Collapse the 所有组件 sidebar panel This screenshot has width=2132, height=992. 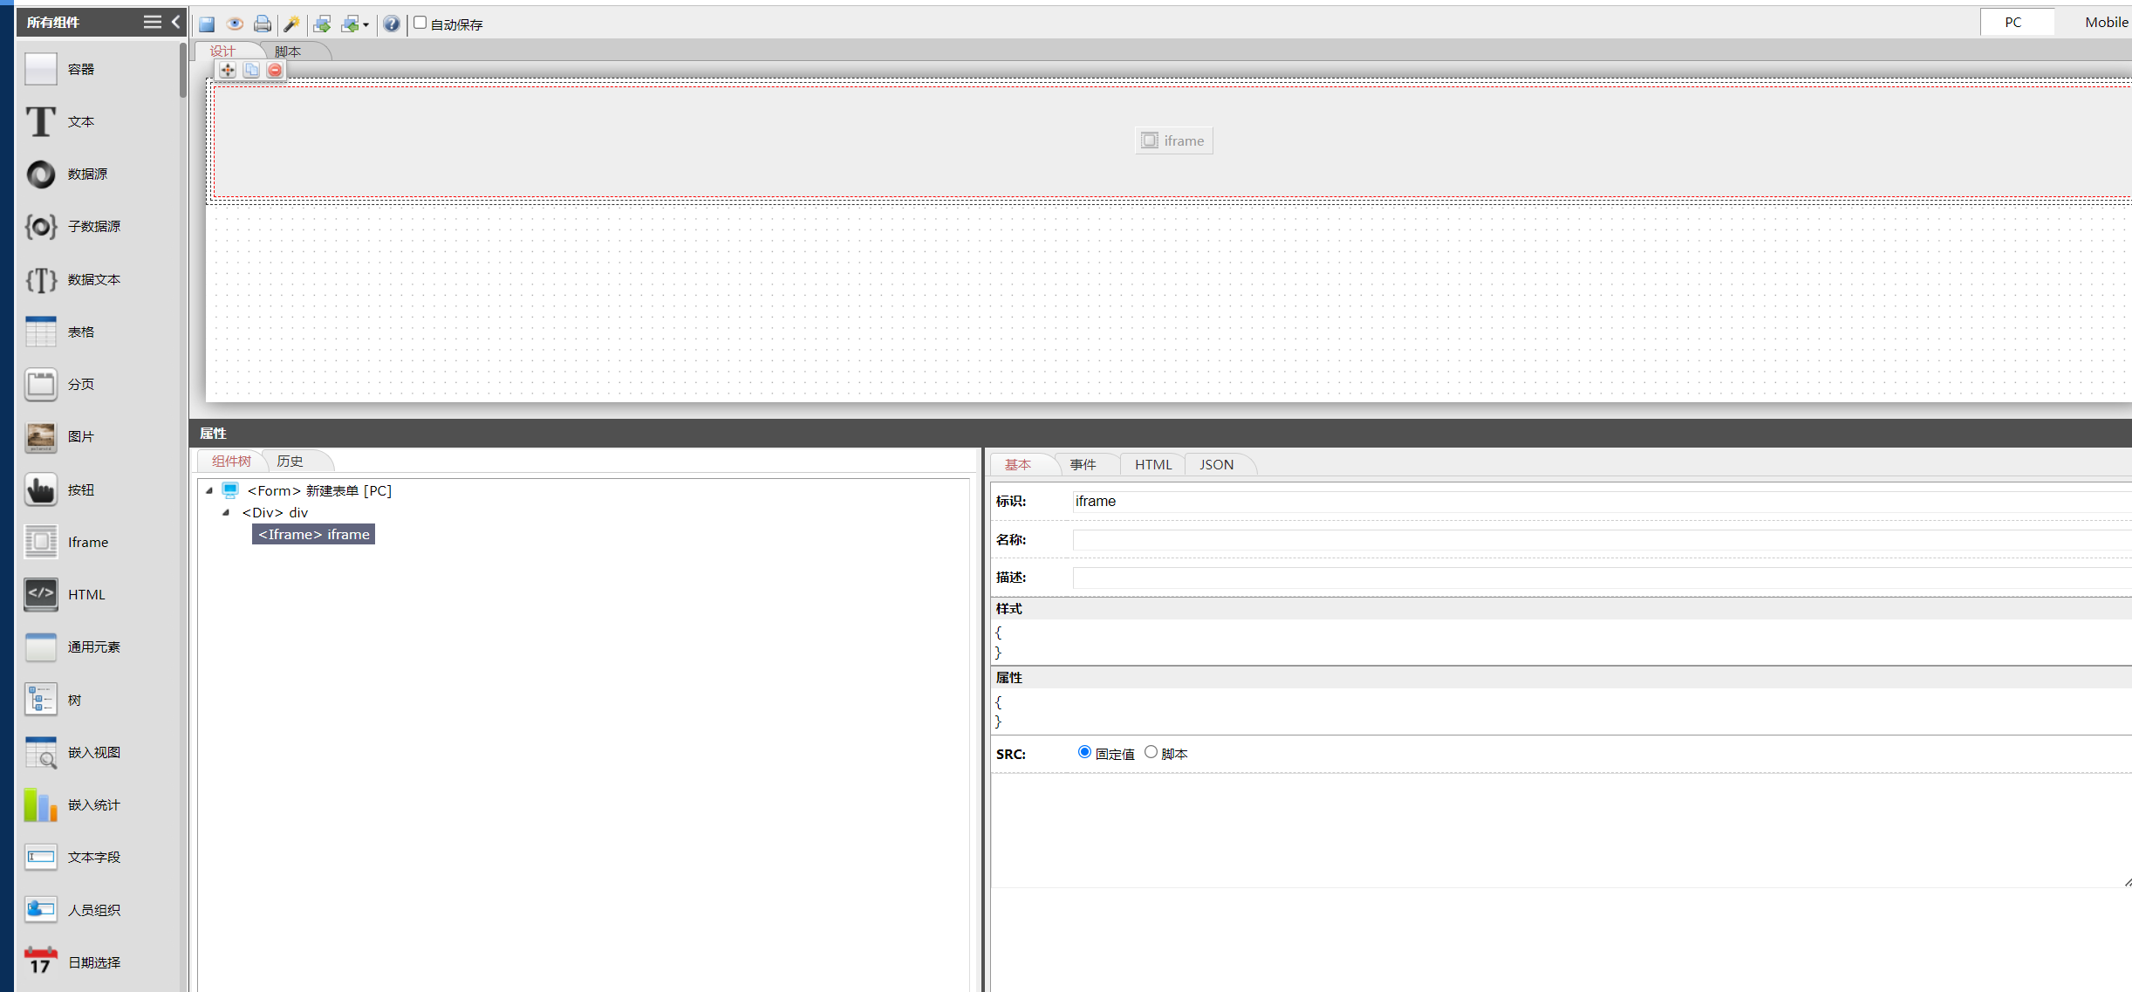[175, 22]
